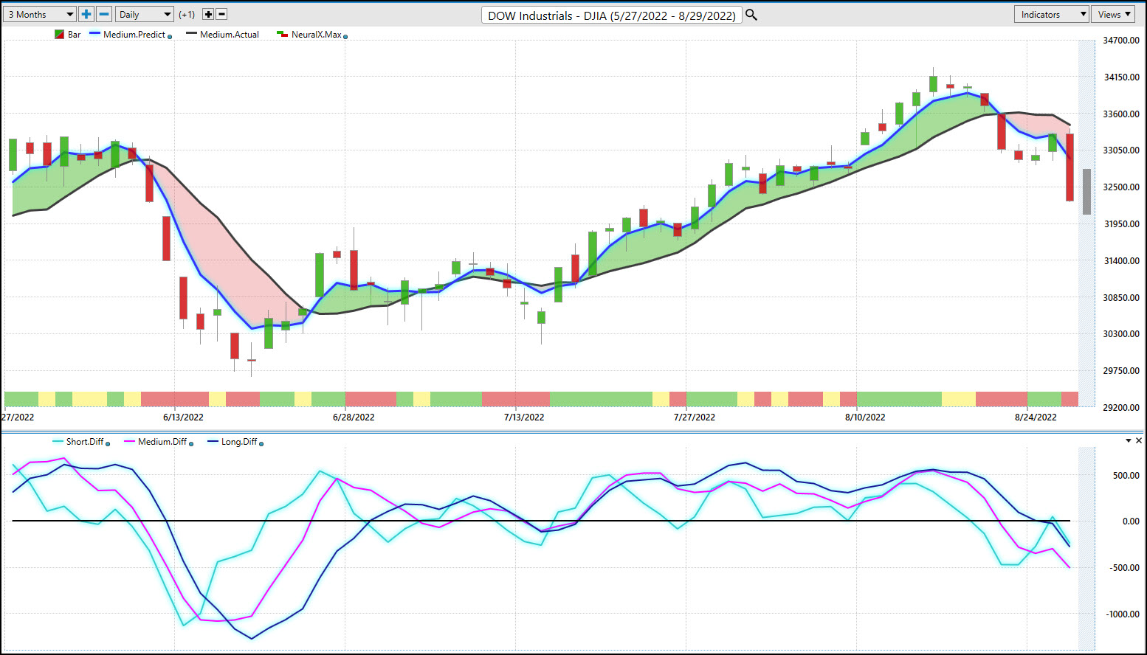Click the 8/10/2022 date axis label
This screenshot has height=655, width=1147.
point(865,417)
